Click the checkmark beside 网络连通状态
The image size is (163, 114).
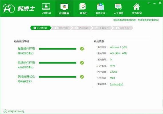(x=82, y=77)
